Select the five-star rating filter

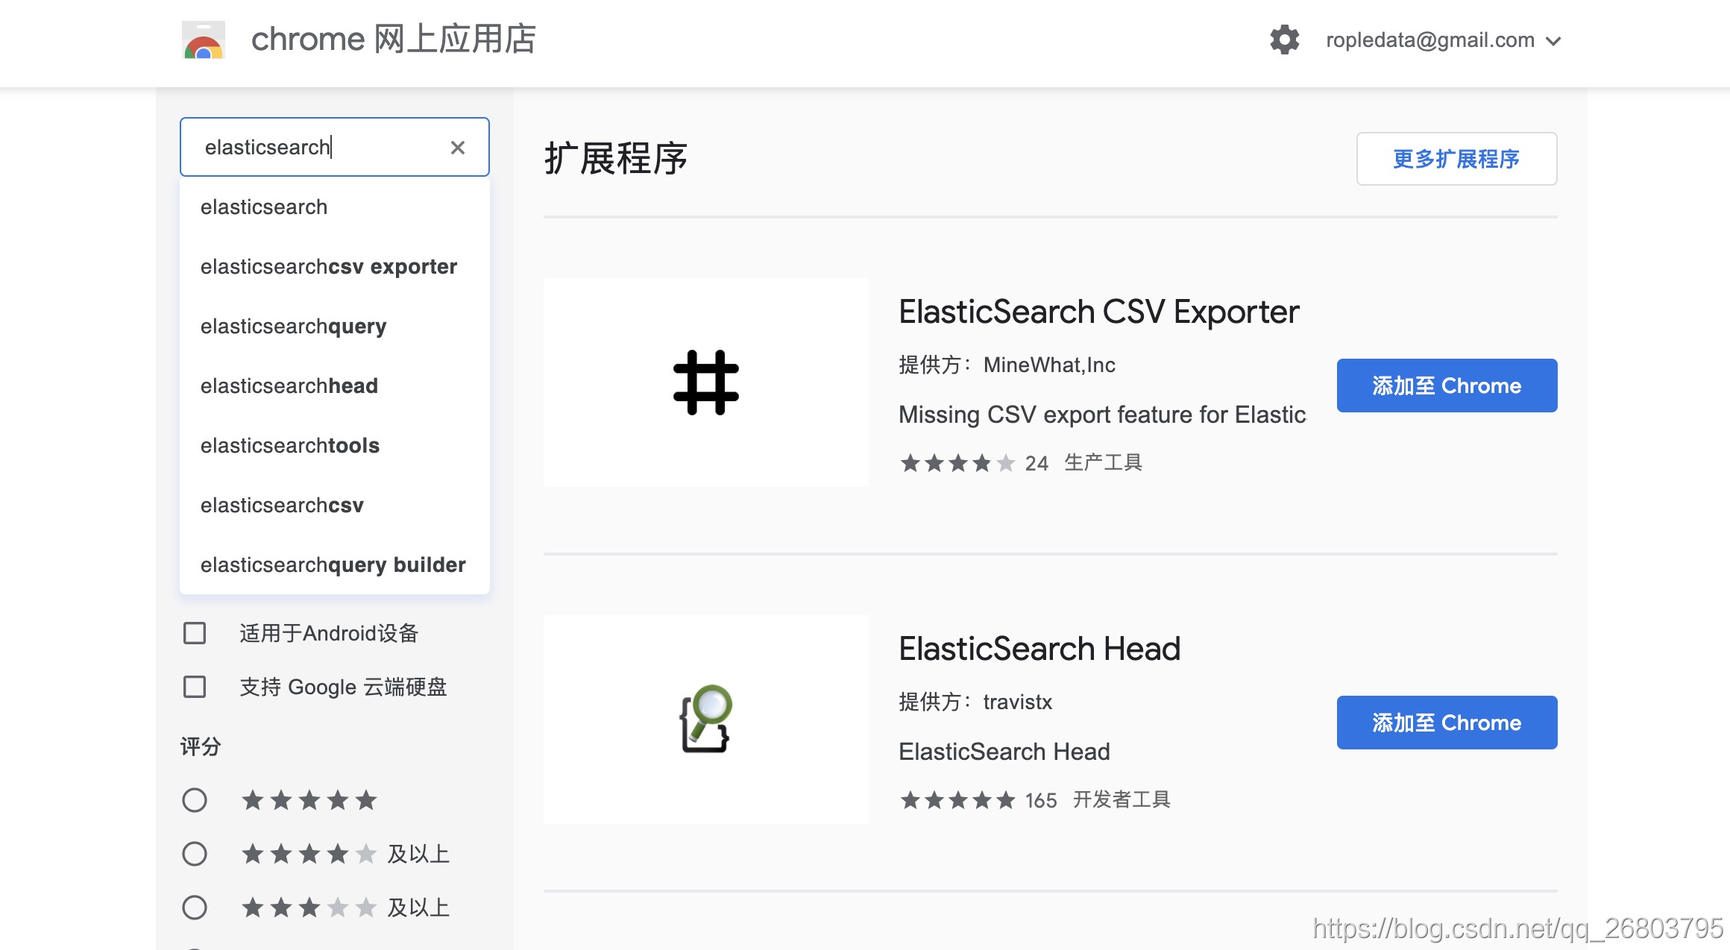195,800
